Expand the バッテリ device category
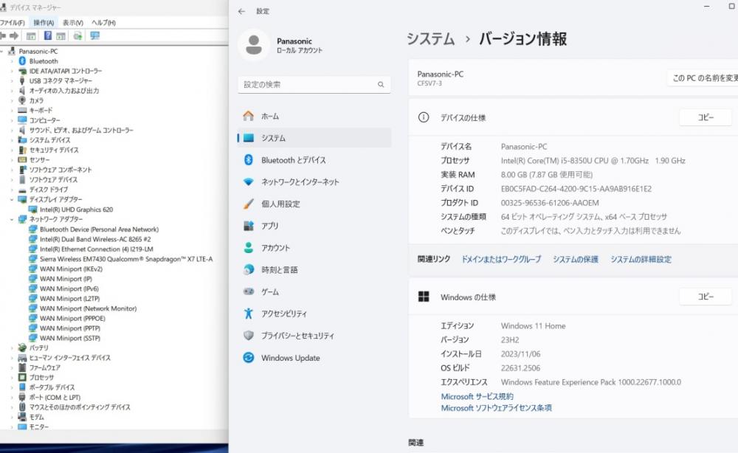Screen dimensions: 738x453 (x=12, y=347)
